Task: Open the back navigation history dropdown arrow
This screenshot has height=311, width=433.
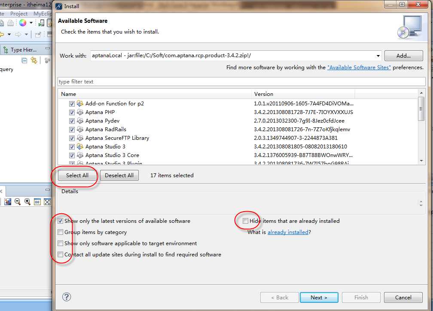Action: tap(9, 34)
